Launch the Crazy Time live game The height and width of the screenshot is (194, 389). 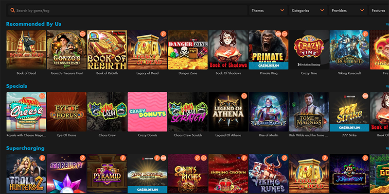[x=309, y=50]
